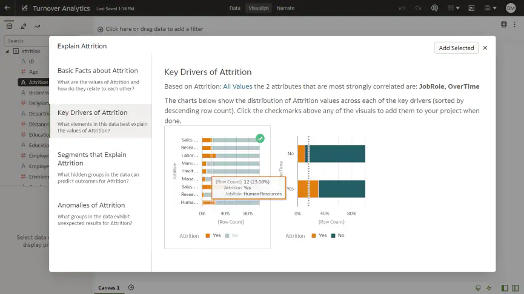Viewport: 524px width, 294px height.
Task: Toggle the No legend item under OverTime chart
Action: click(x=337, y=235)
